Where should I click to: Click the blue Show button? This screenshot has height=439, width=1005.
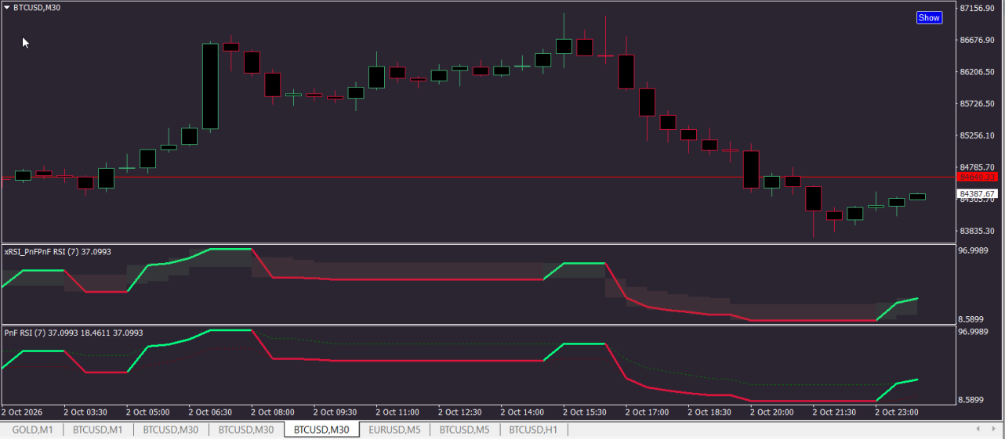tap(929, 17)
